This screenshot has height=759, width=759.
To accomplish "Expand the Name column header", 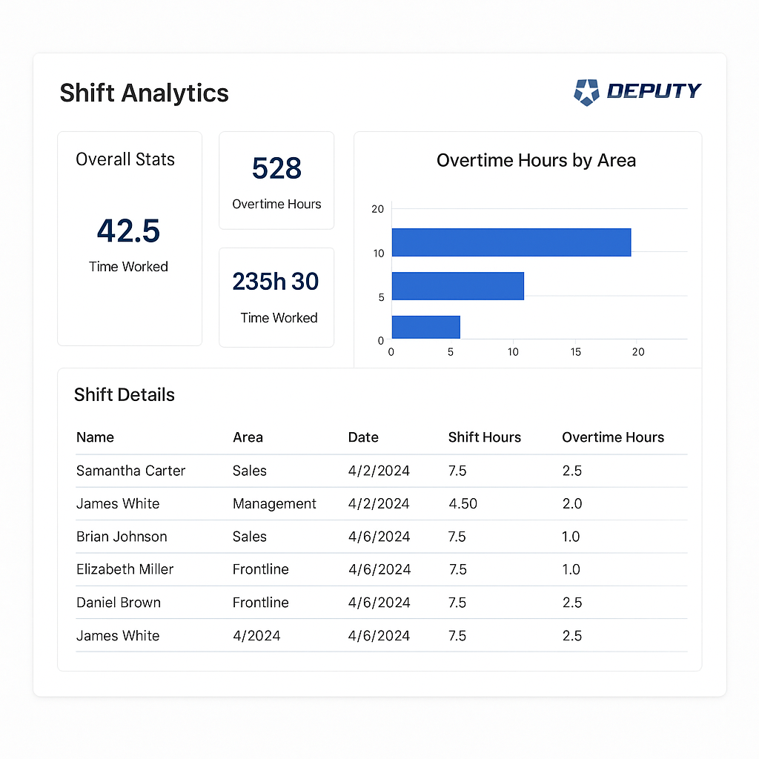I will (x=95, y=437).
